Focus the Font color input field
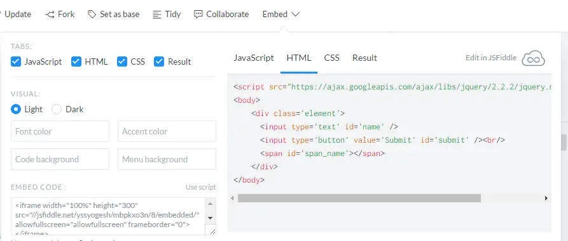 click(60, 131)
